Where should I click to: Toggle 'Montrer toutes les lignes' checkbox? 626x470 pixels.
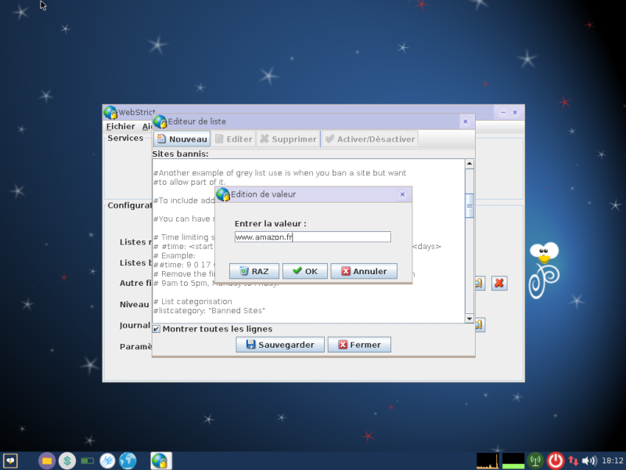pos(156,329)
